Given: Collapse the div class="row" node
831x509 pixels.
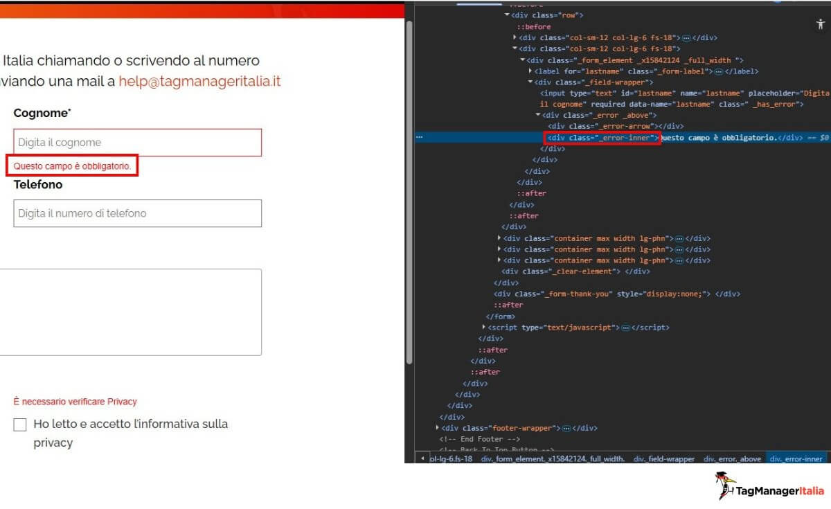Looking at the screenshot, I should pos(507,15).
